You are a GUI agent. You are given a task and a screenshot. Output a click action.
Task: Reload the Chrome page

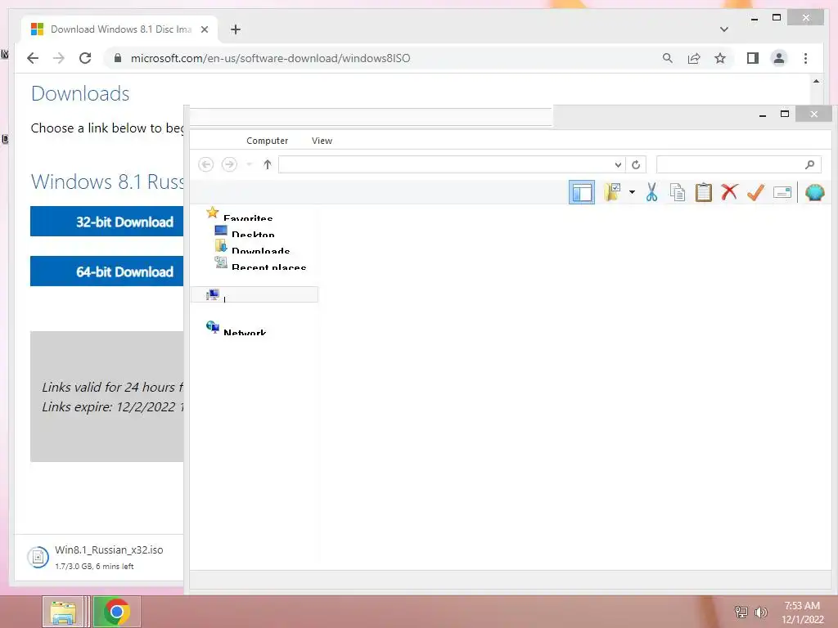click(x=85, y=58)
